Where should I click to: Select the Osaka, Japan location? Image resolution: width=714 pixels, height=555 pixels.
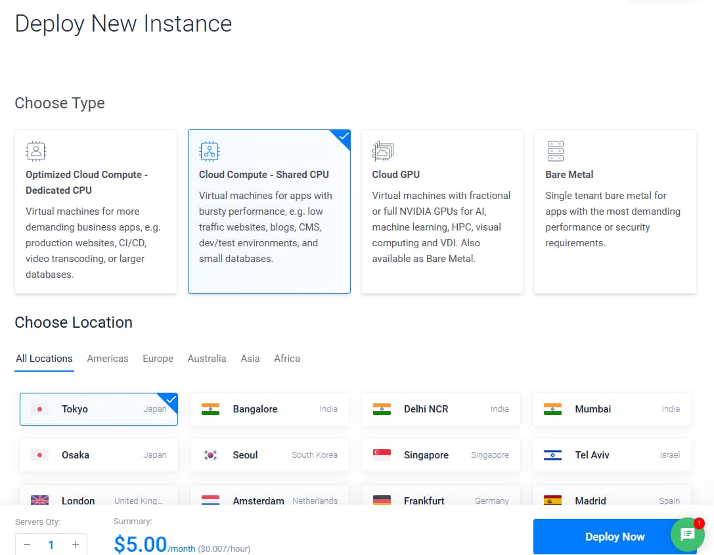(x=99, y=455)
